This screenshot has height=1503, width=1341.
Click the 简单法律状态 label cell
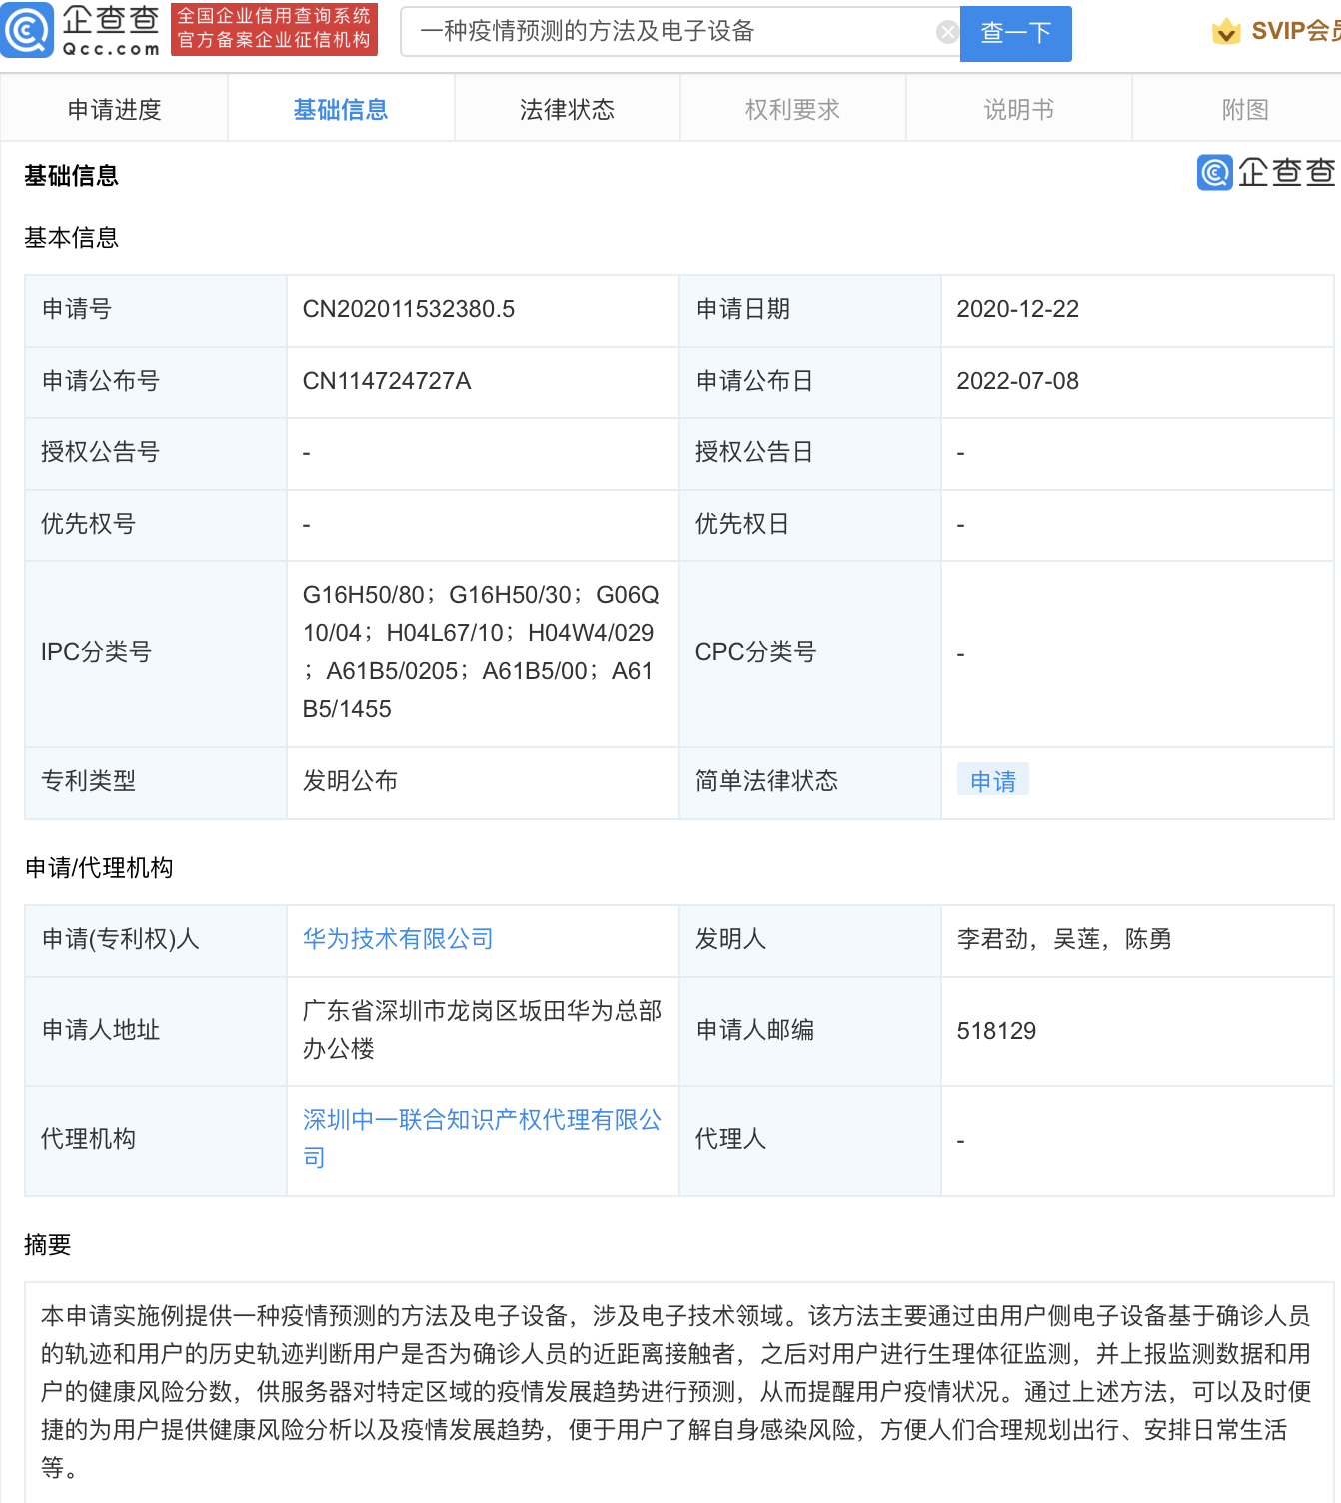point(809,781)
